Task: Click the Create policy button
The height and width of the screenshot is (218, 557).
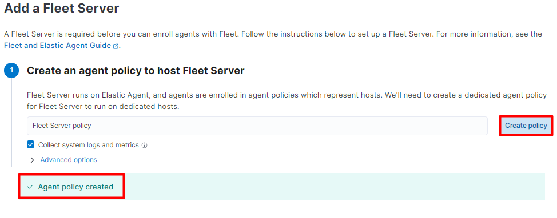Action: pos(526,126)
